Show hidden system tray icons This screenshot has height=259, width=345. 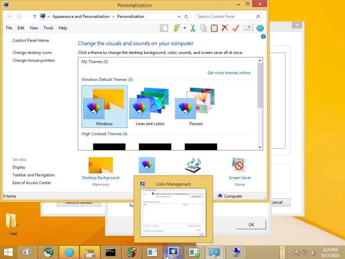289,253
